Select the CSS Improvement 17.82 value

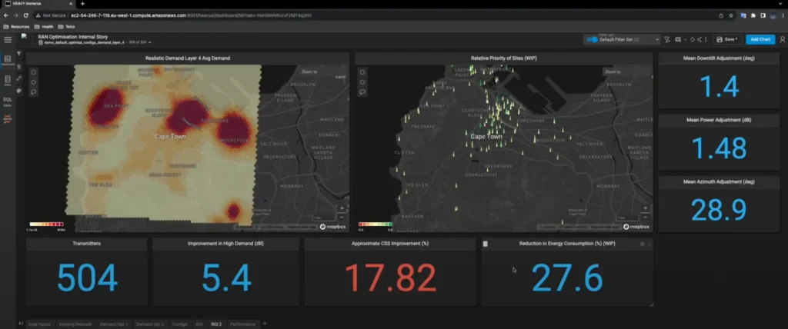pyautogui.click(x=390, y=277)
